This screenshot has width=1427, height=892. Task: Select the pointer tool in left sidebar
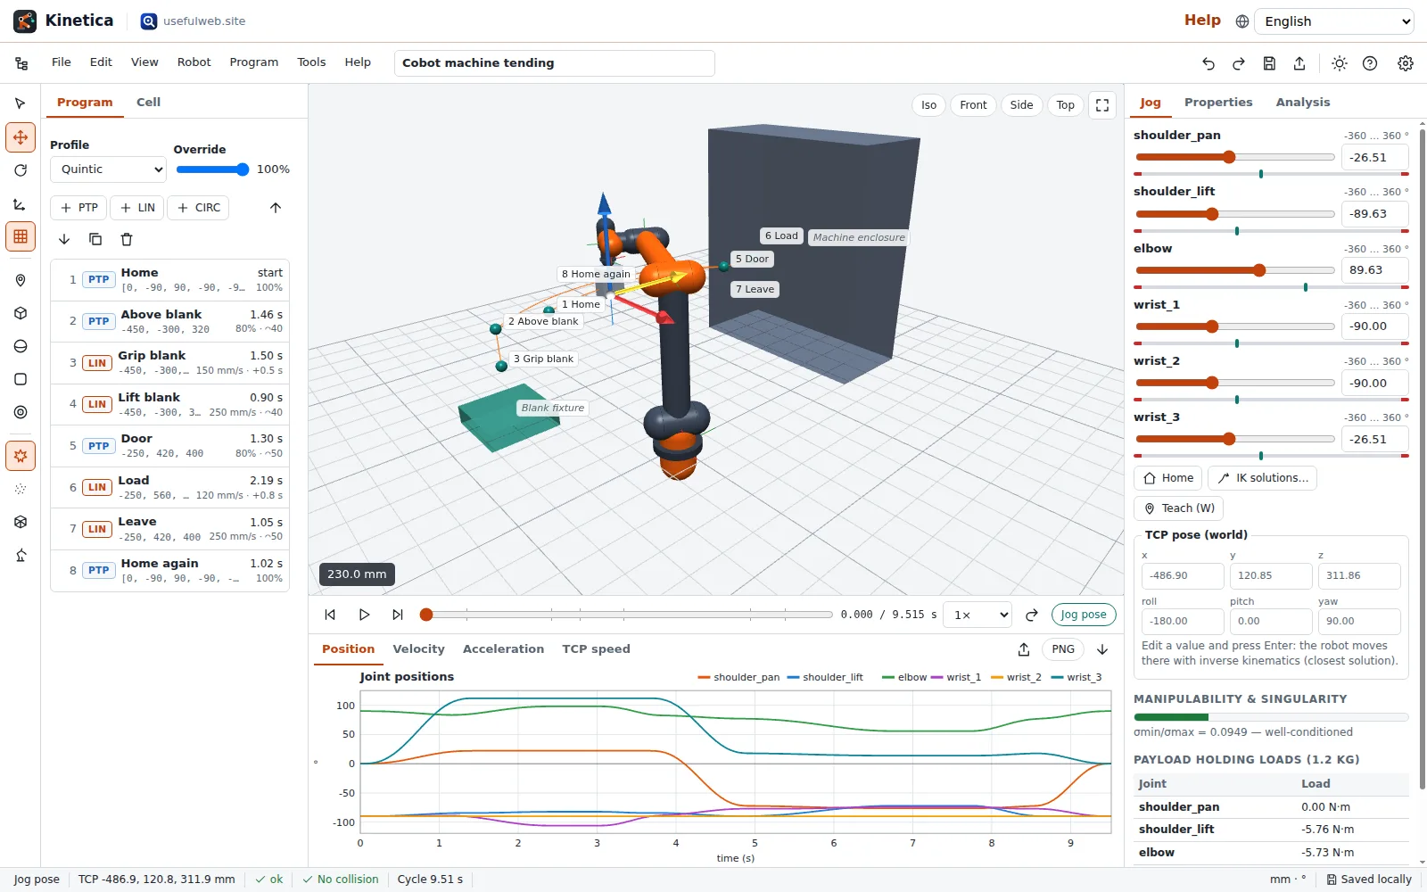[x=21, y=103]
